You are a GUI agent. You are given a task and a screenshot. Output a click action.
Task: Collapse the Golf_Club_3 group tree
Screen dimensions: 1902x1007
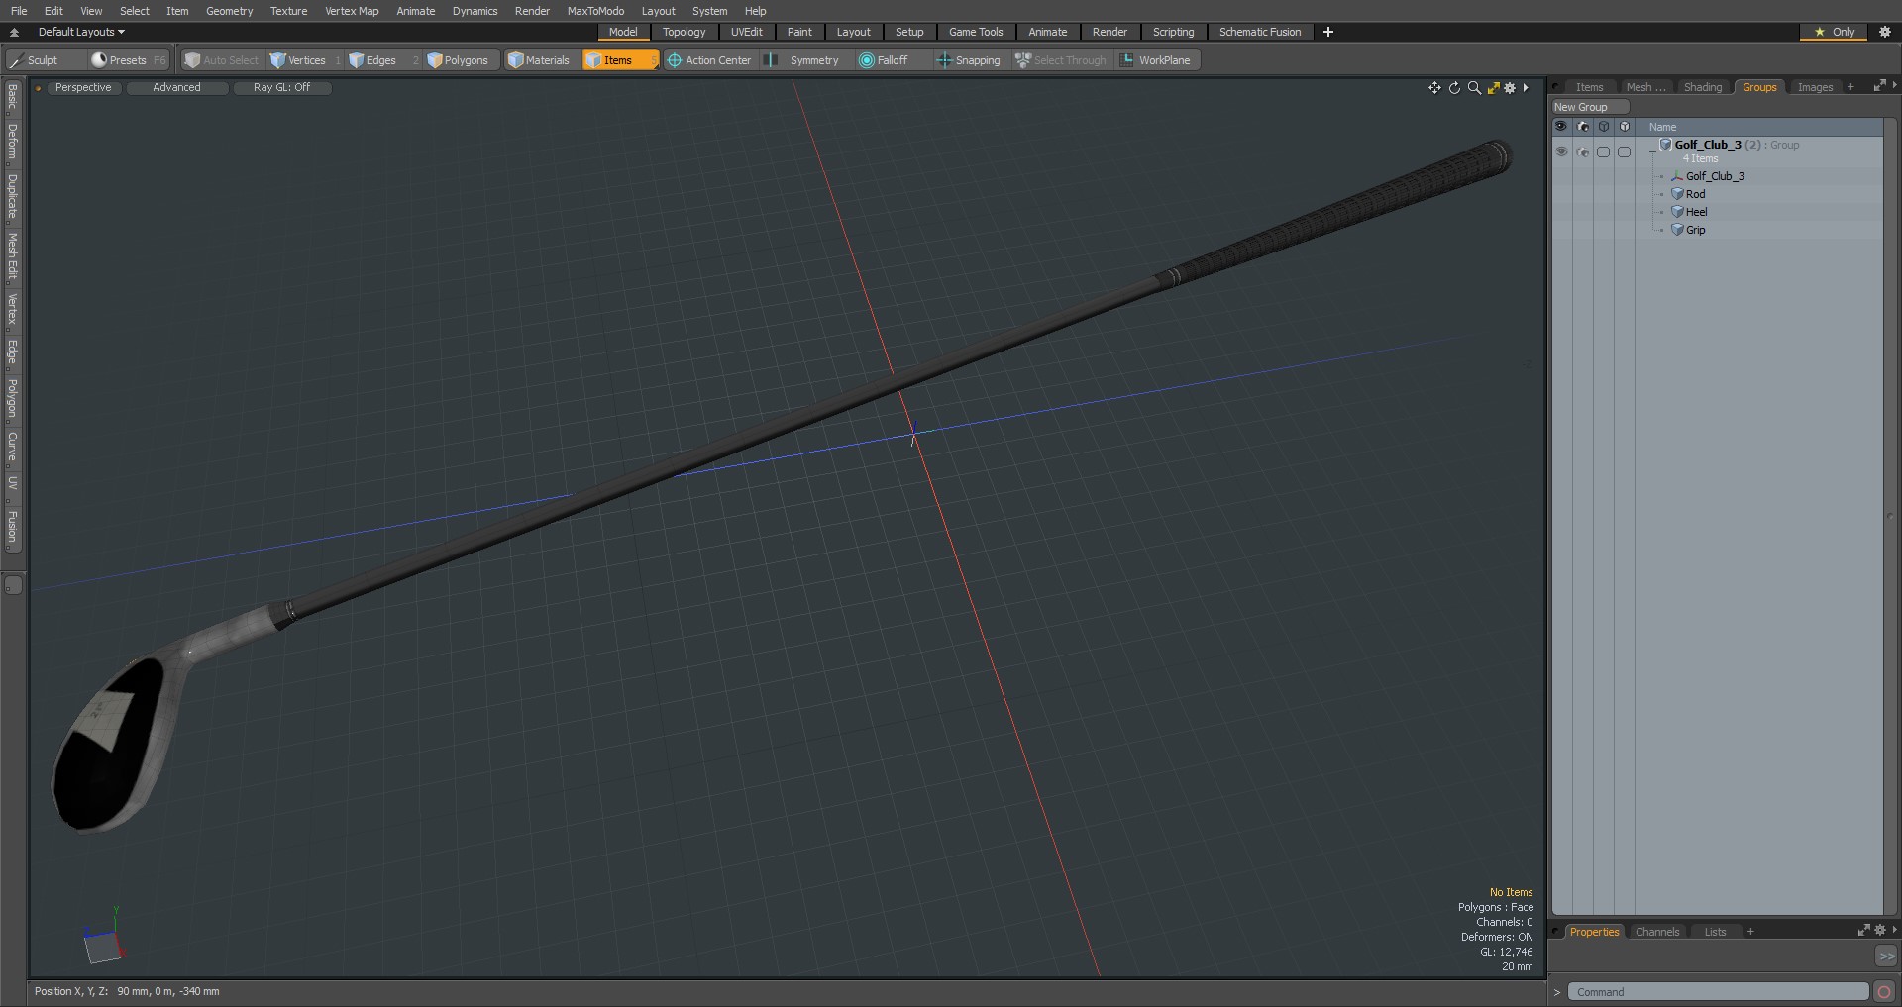1653,151
